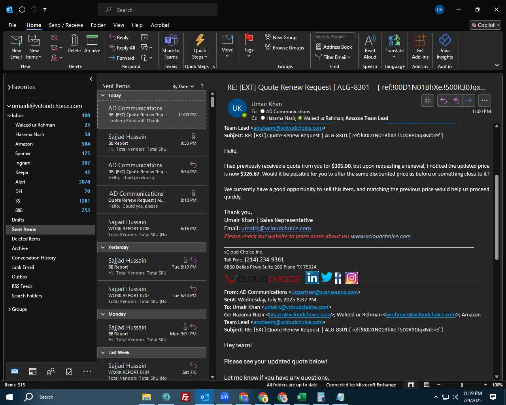Click the sync Send/Receive icon in title bar
Viewport: 506px width, 405px height.
pos(22,9)
